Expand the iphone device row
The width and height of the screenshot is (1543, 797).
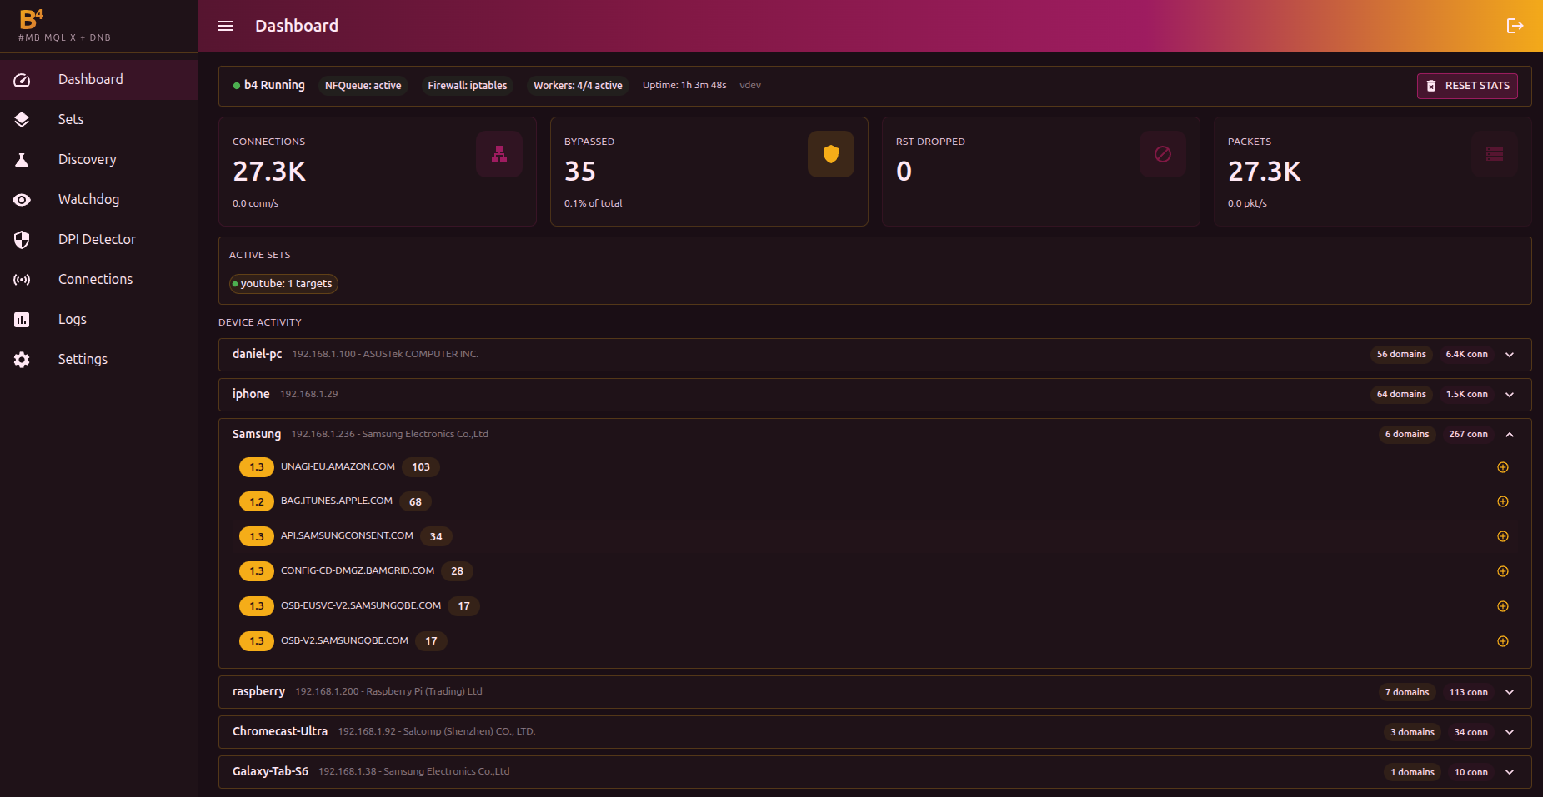[1509, 395]
